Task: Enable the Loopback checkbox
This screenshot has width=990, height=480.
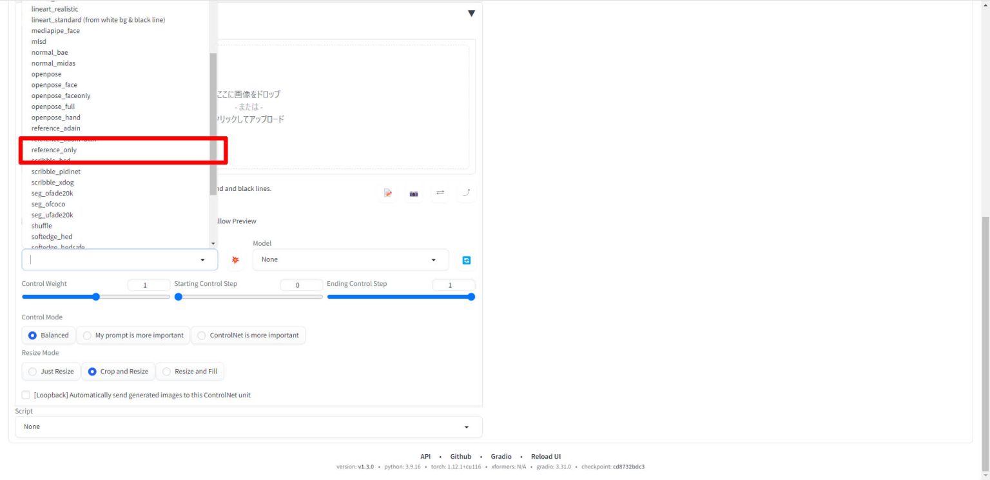Action: 26,395
